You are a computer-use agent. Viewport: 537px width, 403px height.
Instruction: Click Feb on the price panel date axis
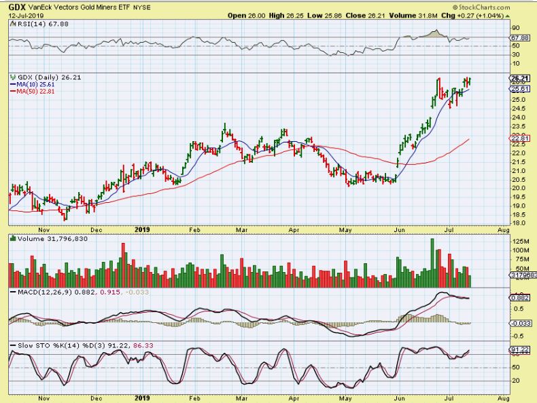(194, 230)
